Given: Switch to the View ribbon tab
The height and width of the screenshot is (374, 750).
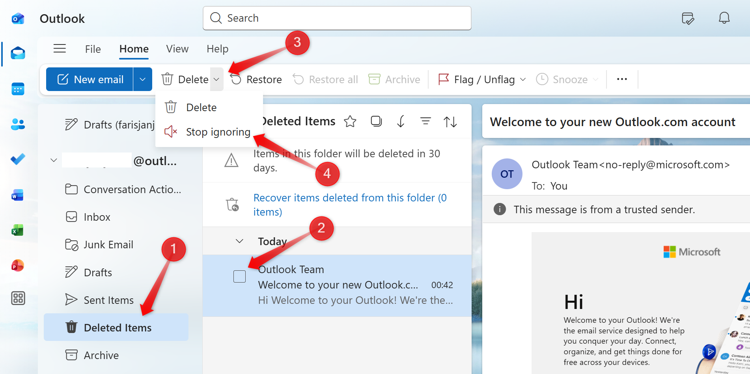Looking at the screenshot, I should coord(177,48).
